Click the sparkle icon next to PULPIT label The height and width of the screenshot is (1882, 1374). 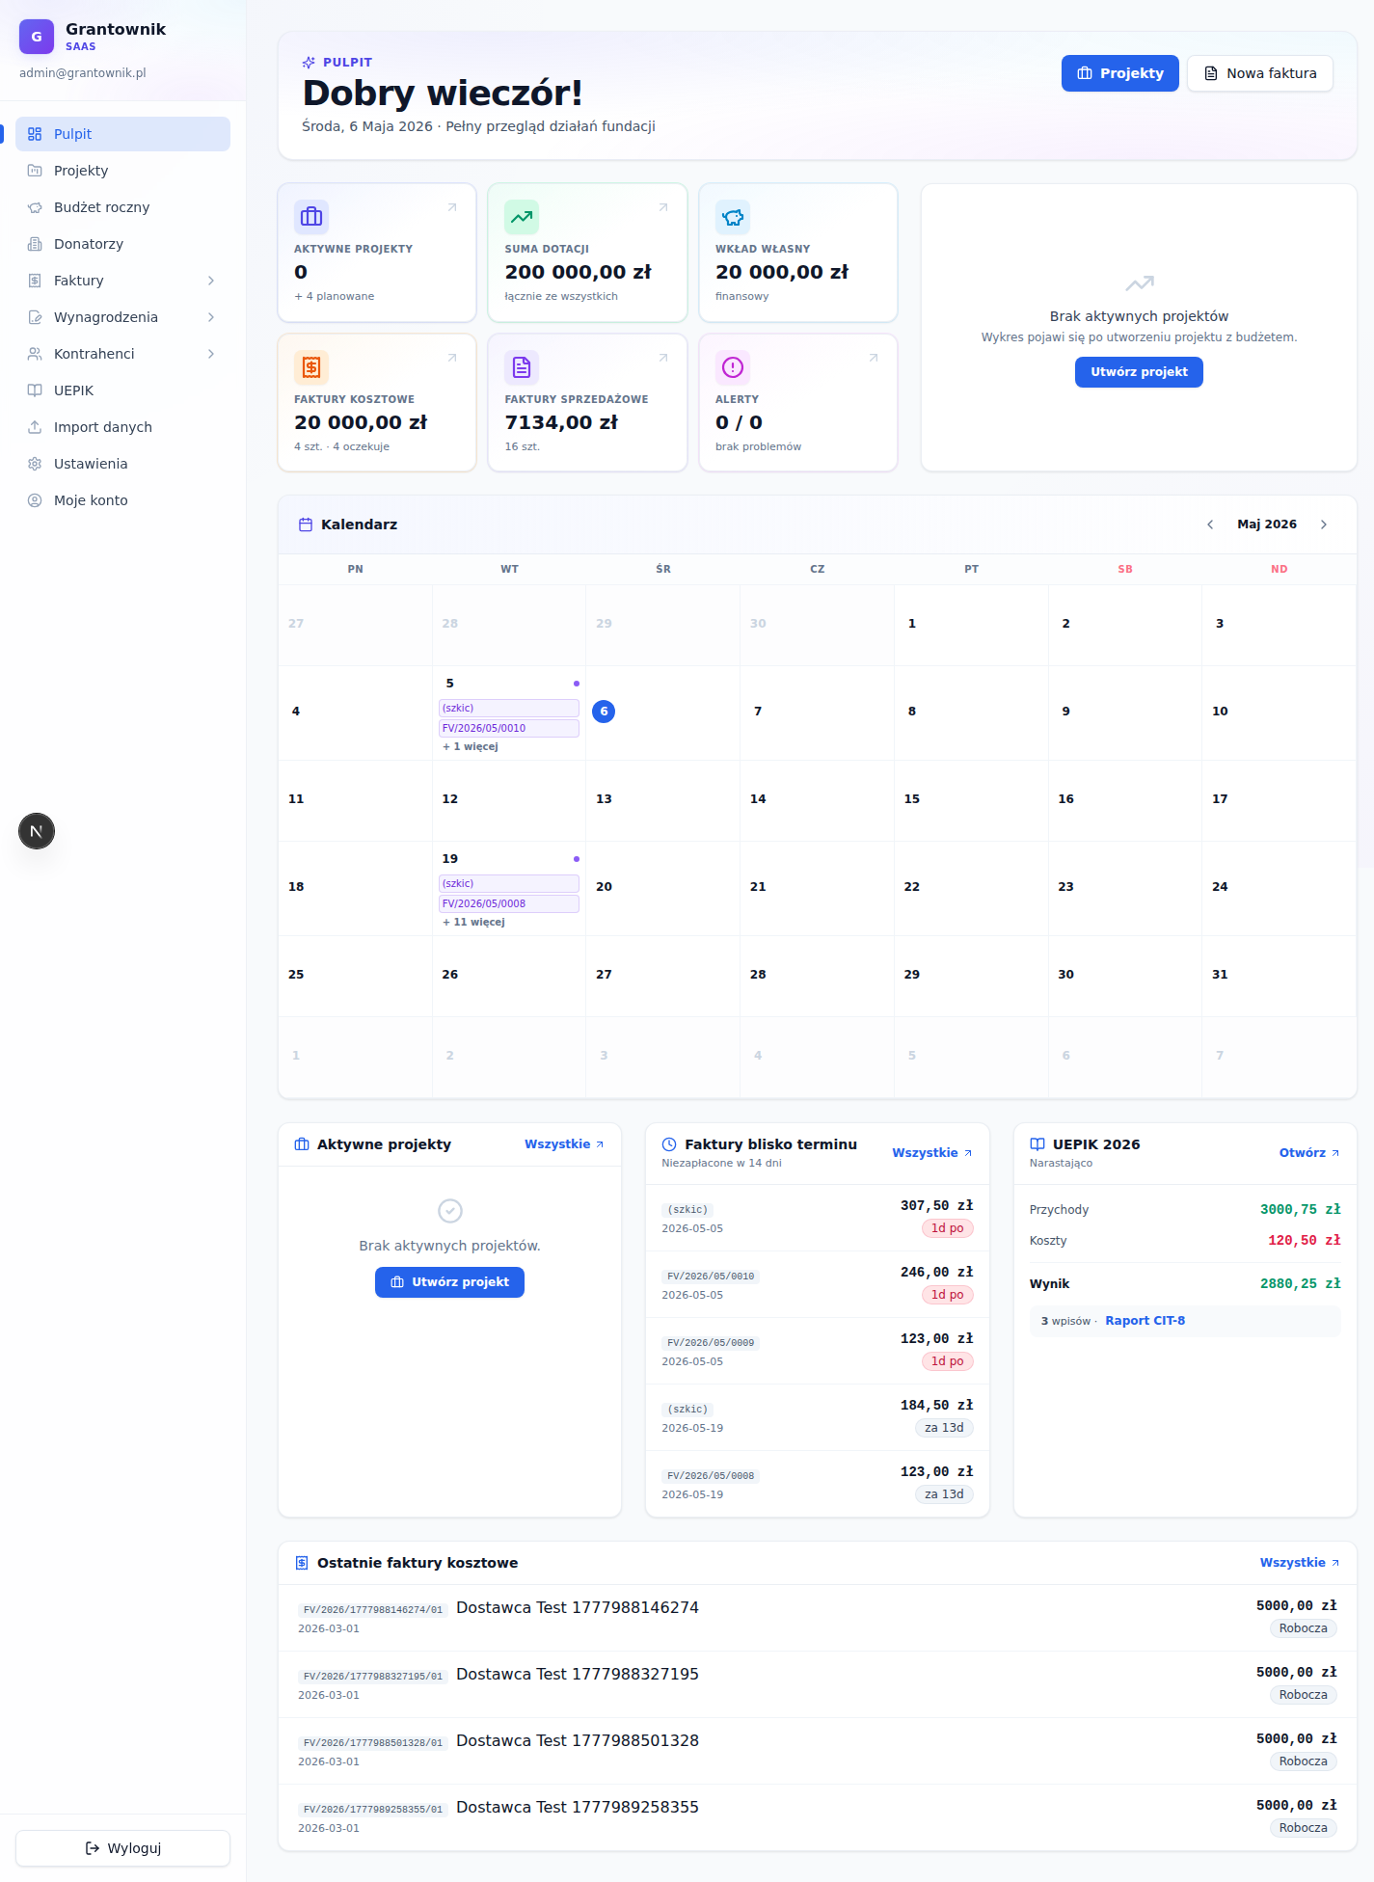309,63
